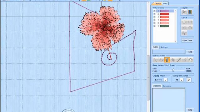Click the canvas scrollbar up arrow

[148, 3]
